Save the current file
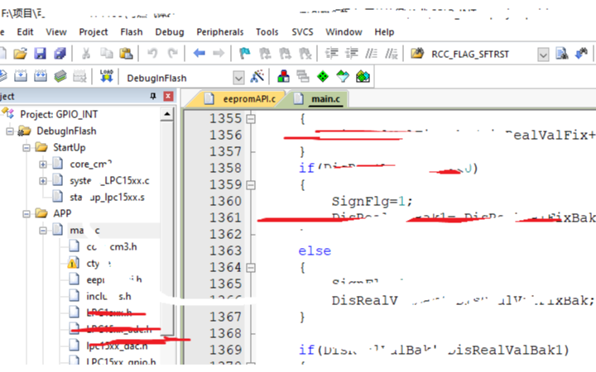Image resolution: width=596 pixels, height=372 pixels. click(x=40, y=54)
